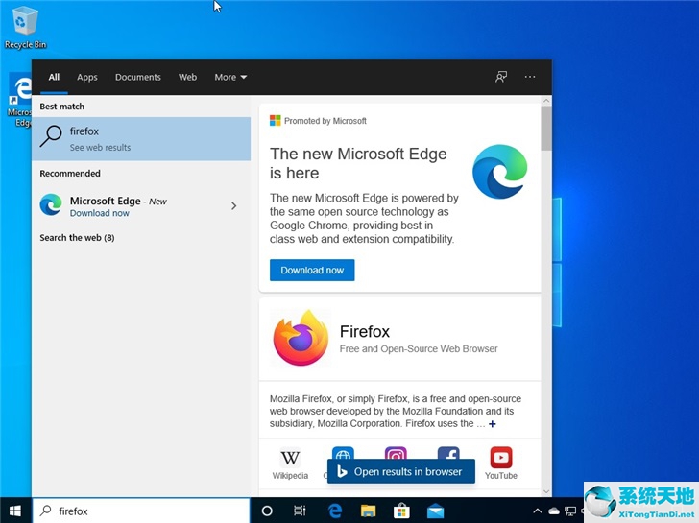The width and height of the screenshot is (699, 523).
Task: Open Task View from taskbar
Action: pos(300,511)
